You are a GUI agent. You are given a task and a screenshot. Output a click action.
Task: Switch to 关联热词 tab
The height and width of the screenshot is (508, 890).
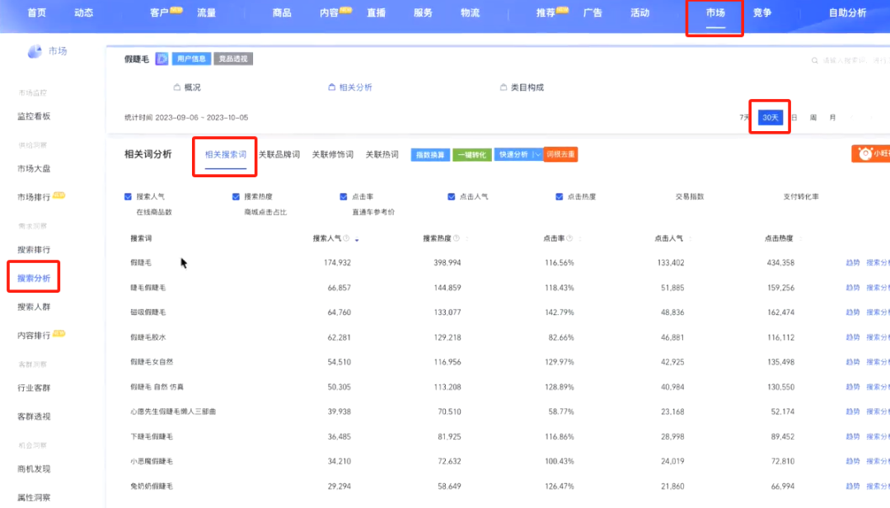click(382, 154)
